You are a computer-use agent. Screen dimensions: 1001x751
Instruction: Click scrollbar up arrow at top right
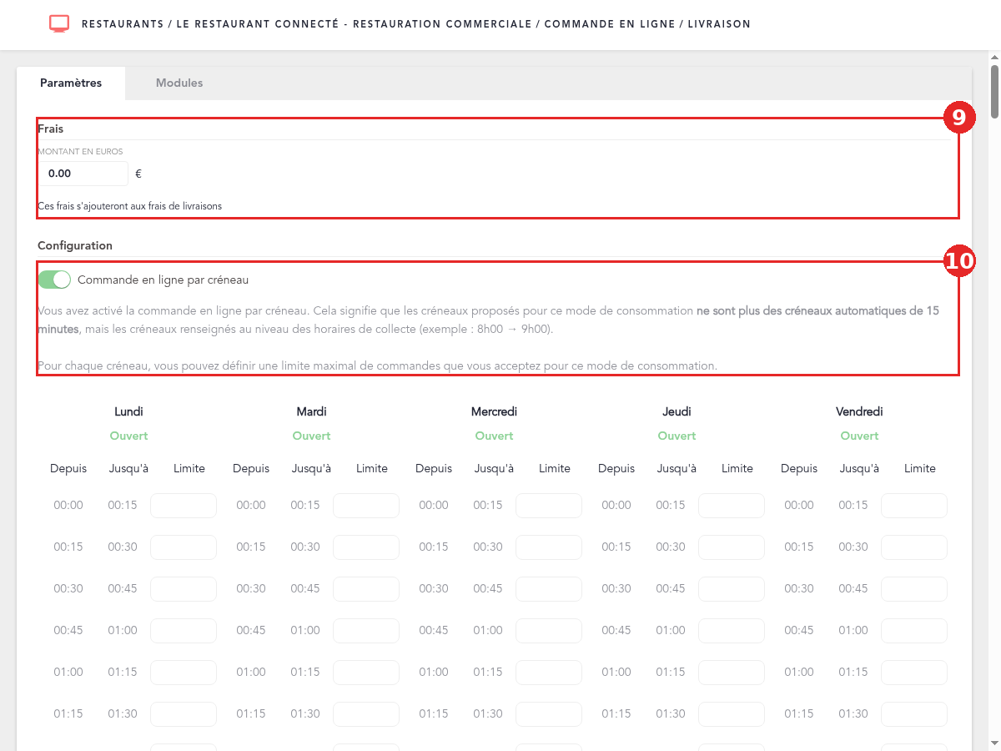coord(994,56)
